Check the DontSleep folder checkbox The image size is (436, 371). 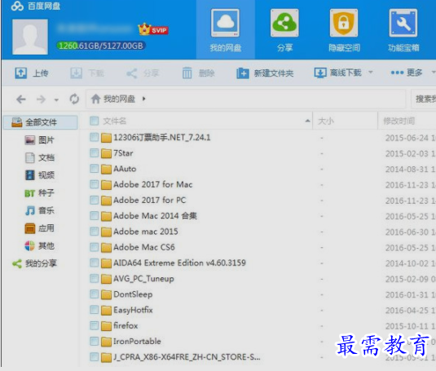[95, 294]
